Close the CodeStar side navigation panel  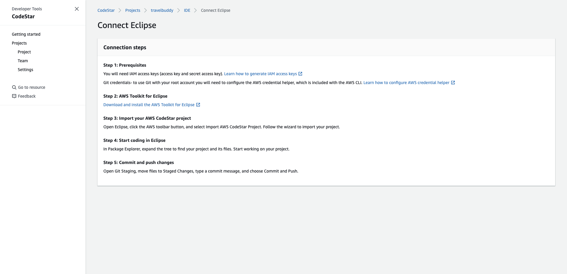77,9
